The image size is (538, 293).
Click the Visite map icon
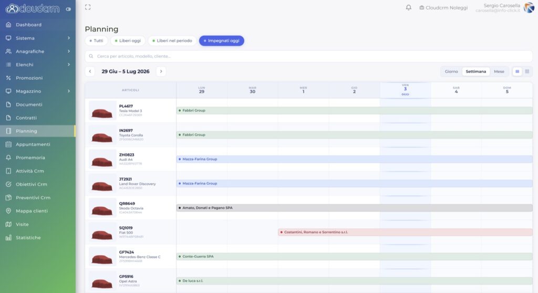pyautogui.click(x=8, y=224)
